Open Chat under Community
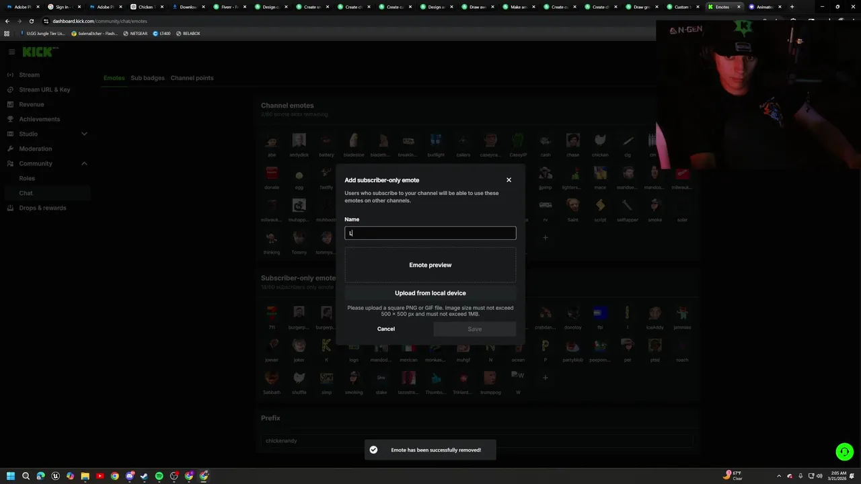The image size is (861, 484). coord(26,193)
